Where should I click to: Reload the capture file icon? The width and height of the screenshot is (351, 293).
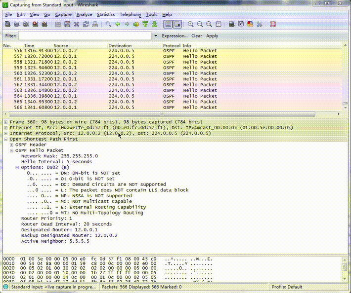(86, 24)
